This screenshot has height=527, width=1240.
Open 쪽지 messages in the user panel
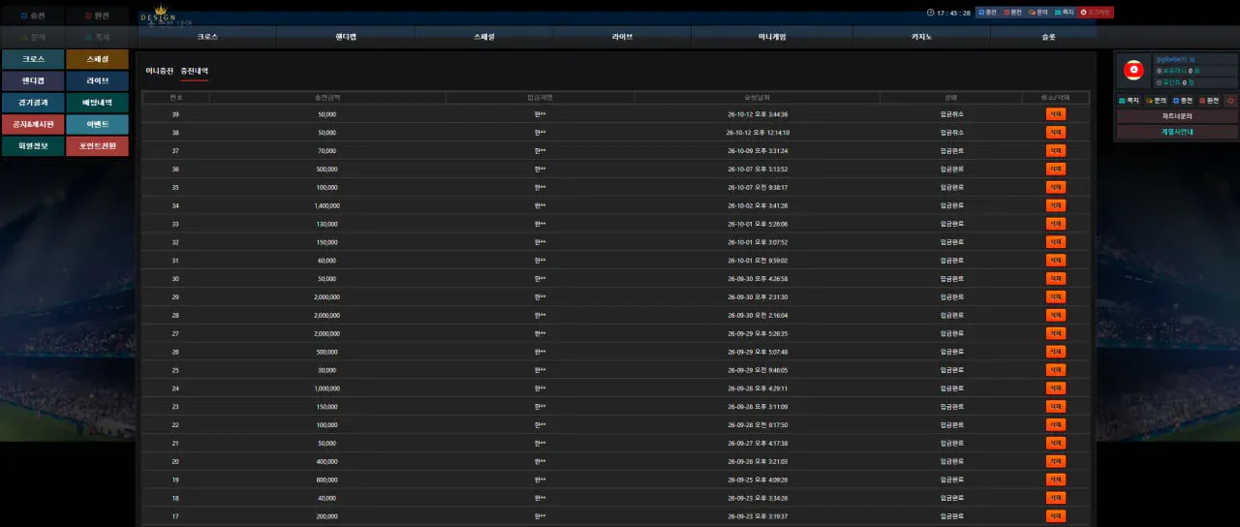[1130, 100]
